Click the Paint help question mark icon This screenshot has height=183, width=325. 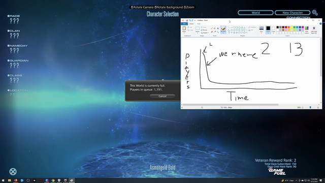click(x=320, y=24)
